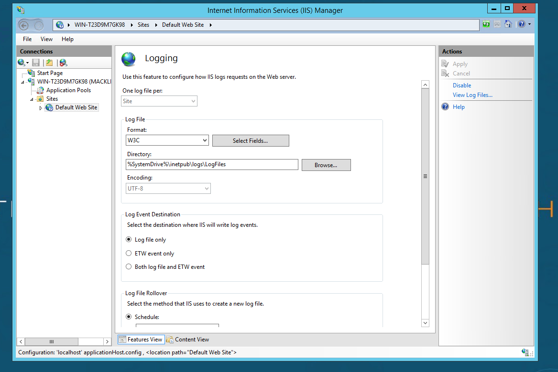The image size is (558, 372).
Task: Click the Cancel action link
Action: click(x=461, y=74)
